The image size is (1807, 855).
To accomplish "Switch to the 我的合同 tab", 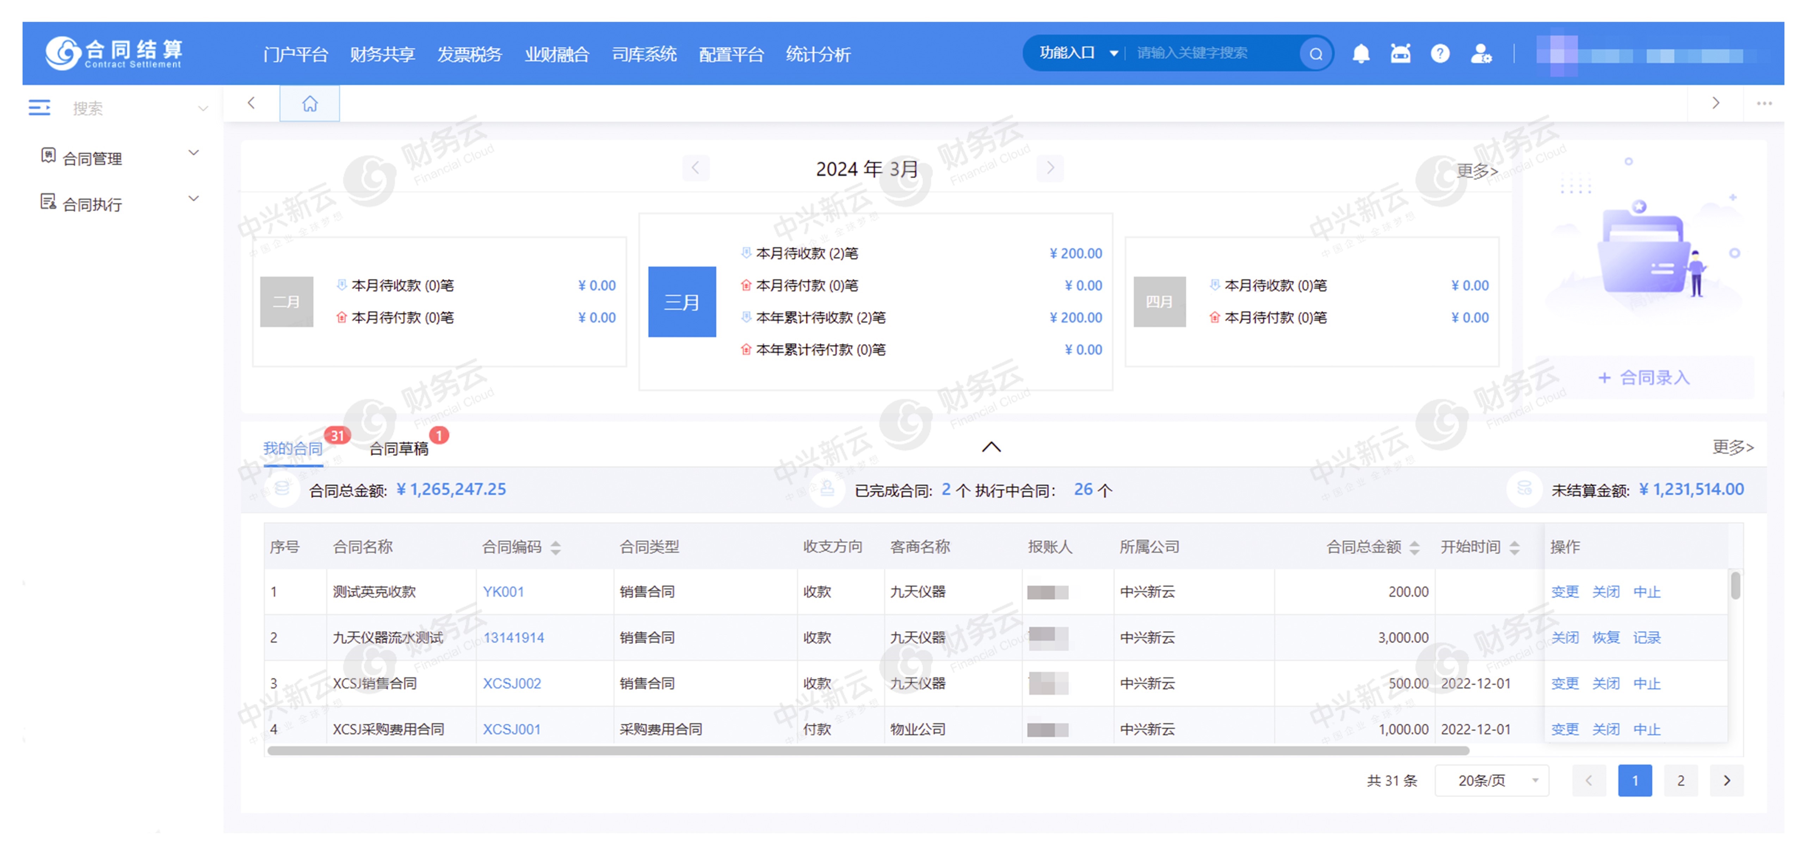I will pyautogui.click(x=292, y=449).
